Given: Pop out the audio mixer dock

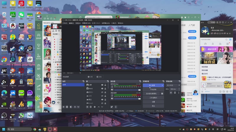Looking at the screenshot, I should pos(140,81).
